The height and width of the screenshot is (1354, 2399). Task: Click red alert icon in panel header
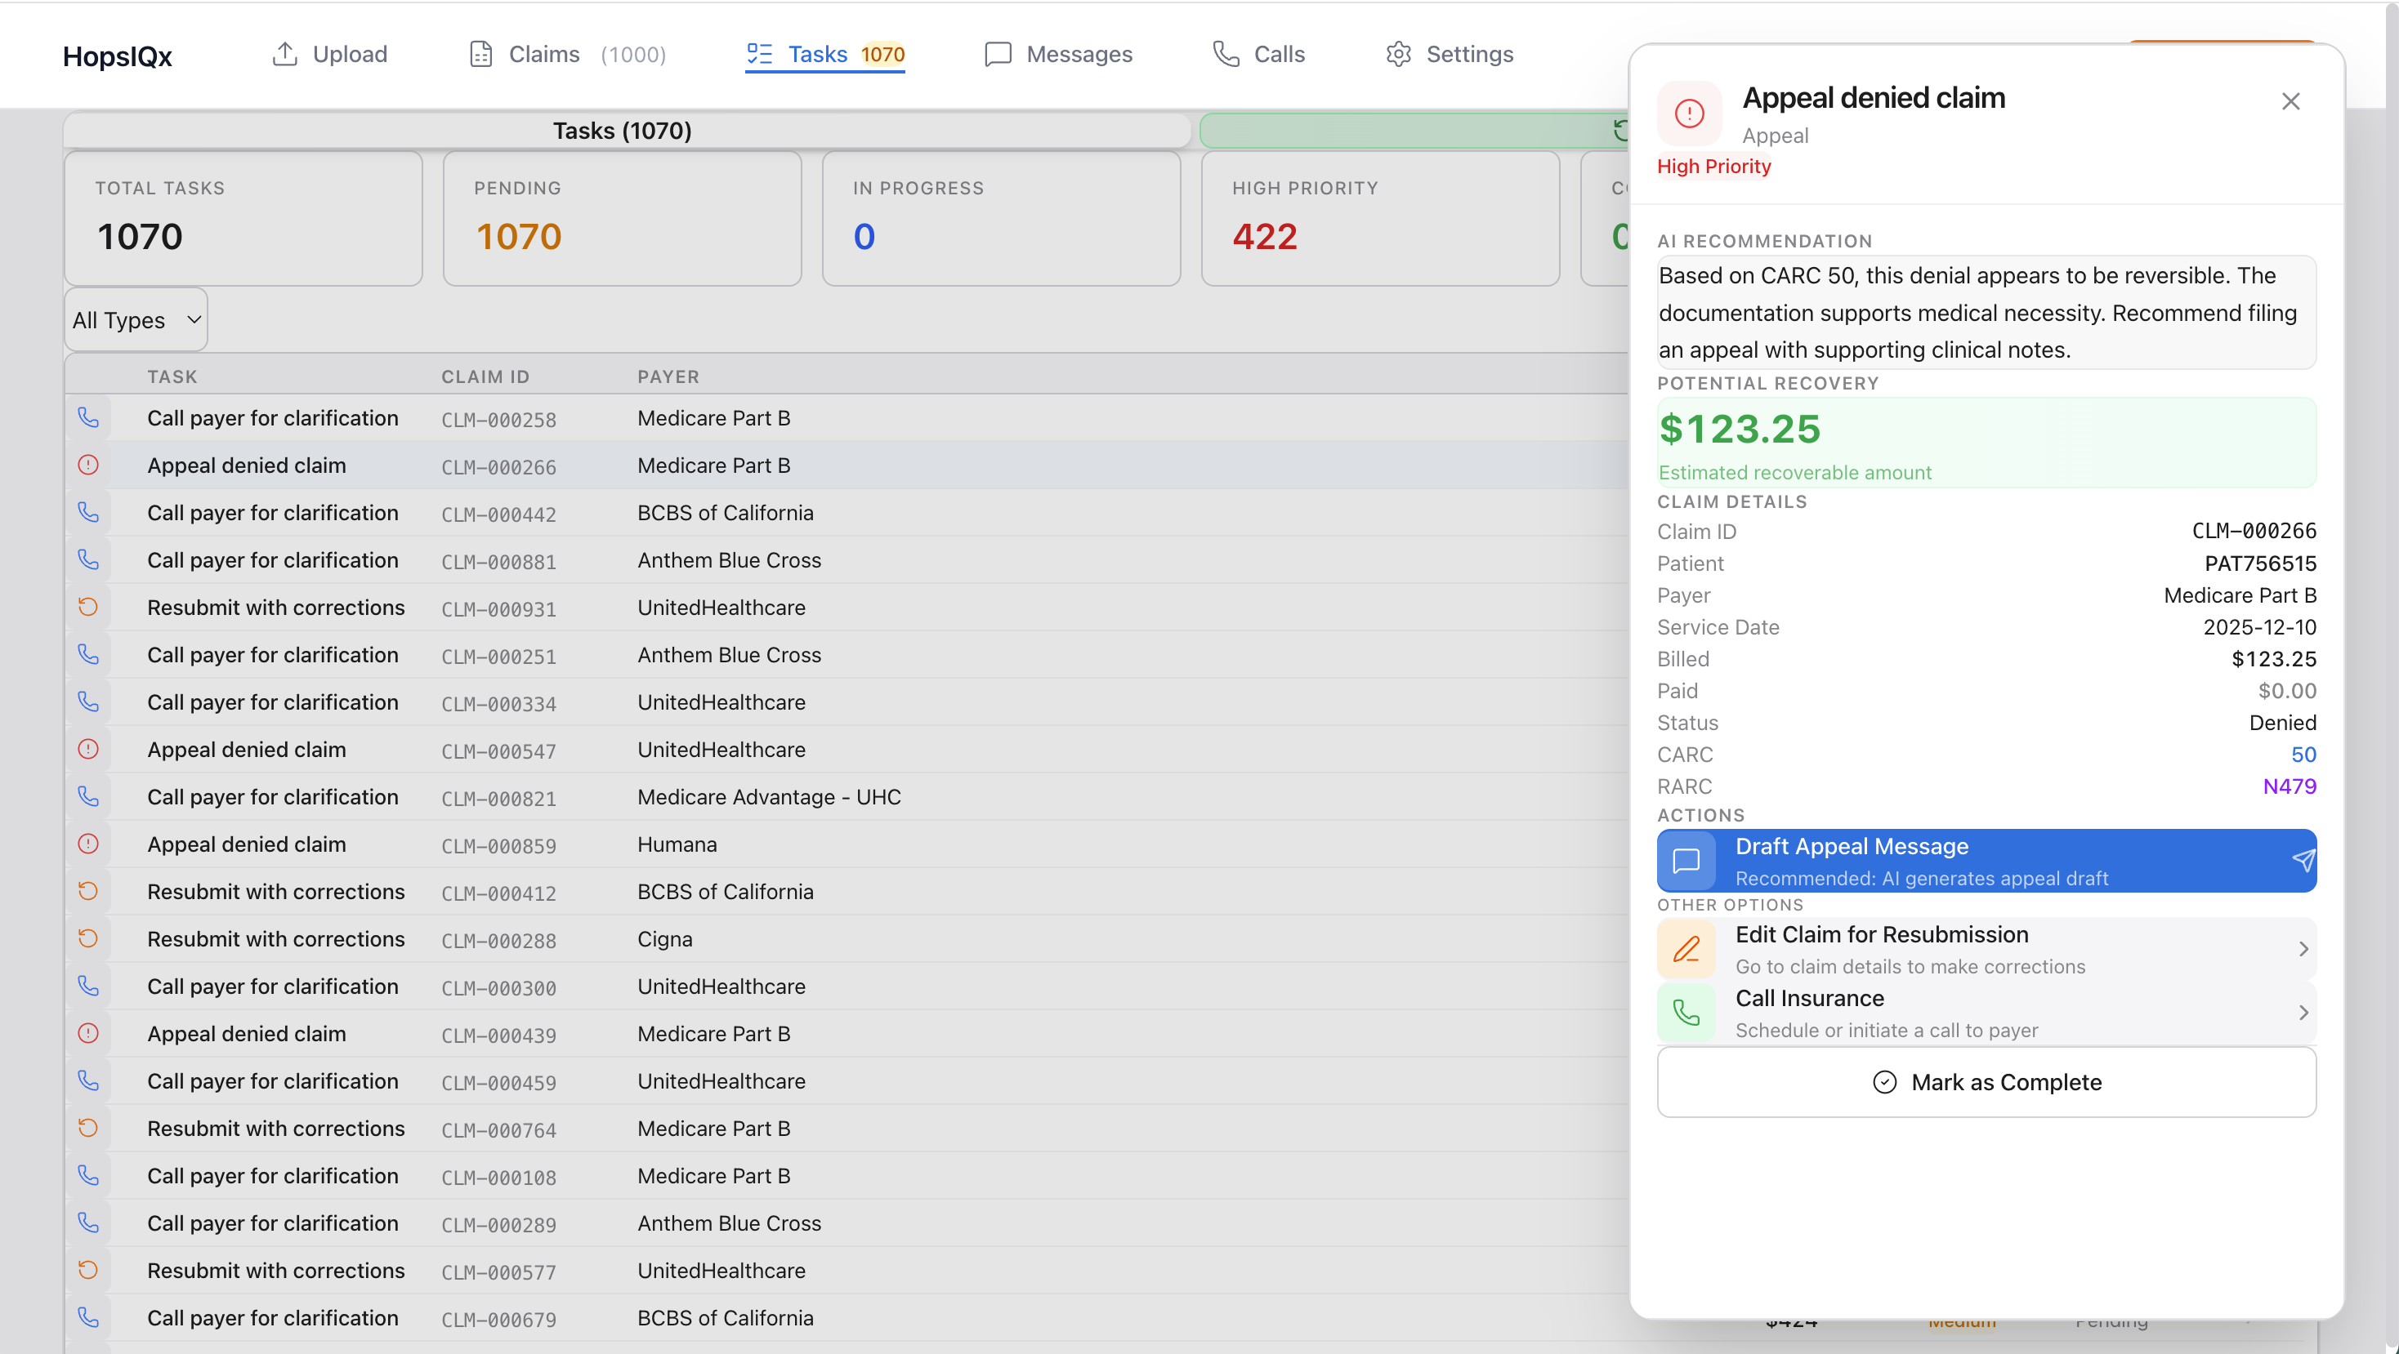1688,114
